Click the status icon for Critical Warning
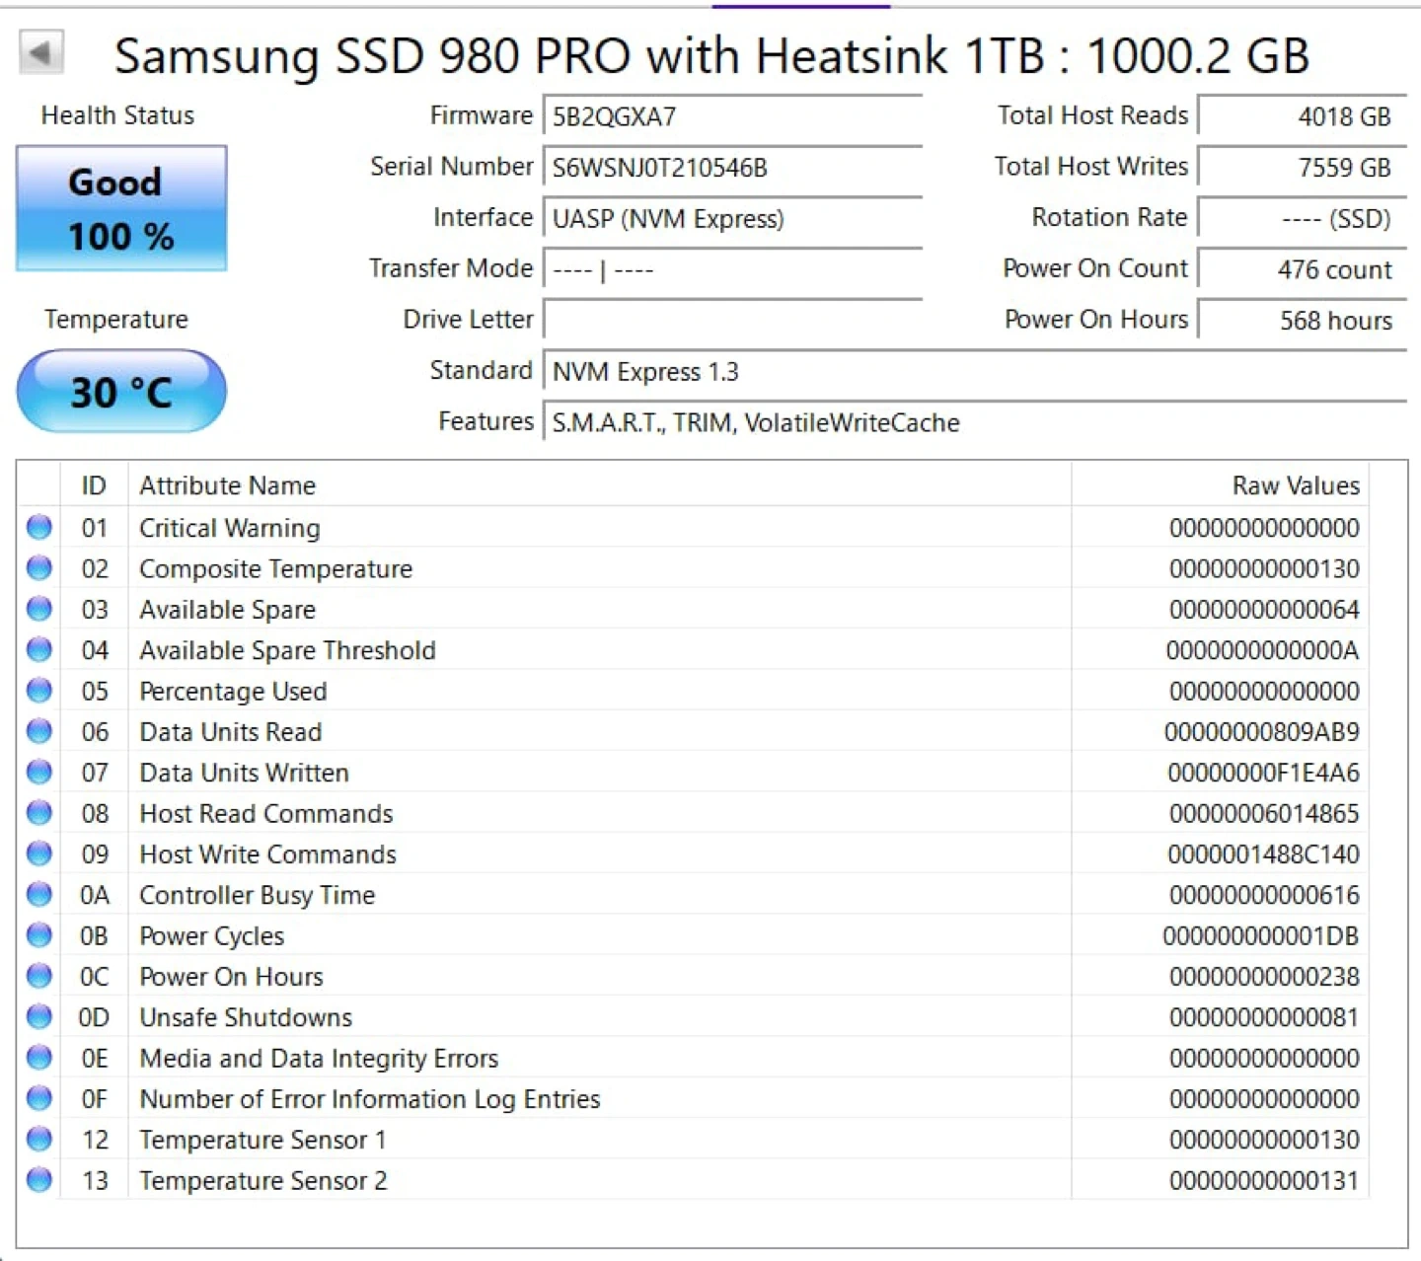 [39, 528]
